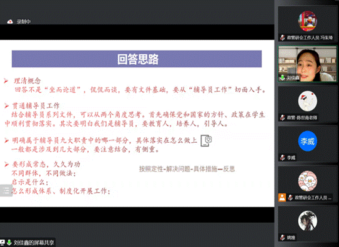Click the name 政管研会工作人员 冯朱琦

coord(310,37)
